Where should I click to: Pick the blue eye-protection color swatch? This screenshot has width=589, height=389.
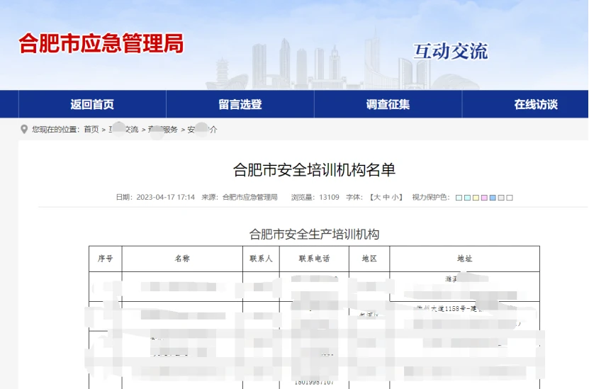[x=493, y=198]
